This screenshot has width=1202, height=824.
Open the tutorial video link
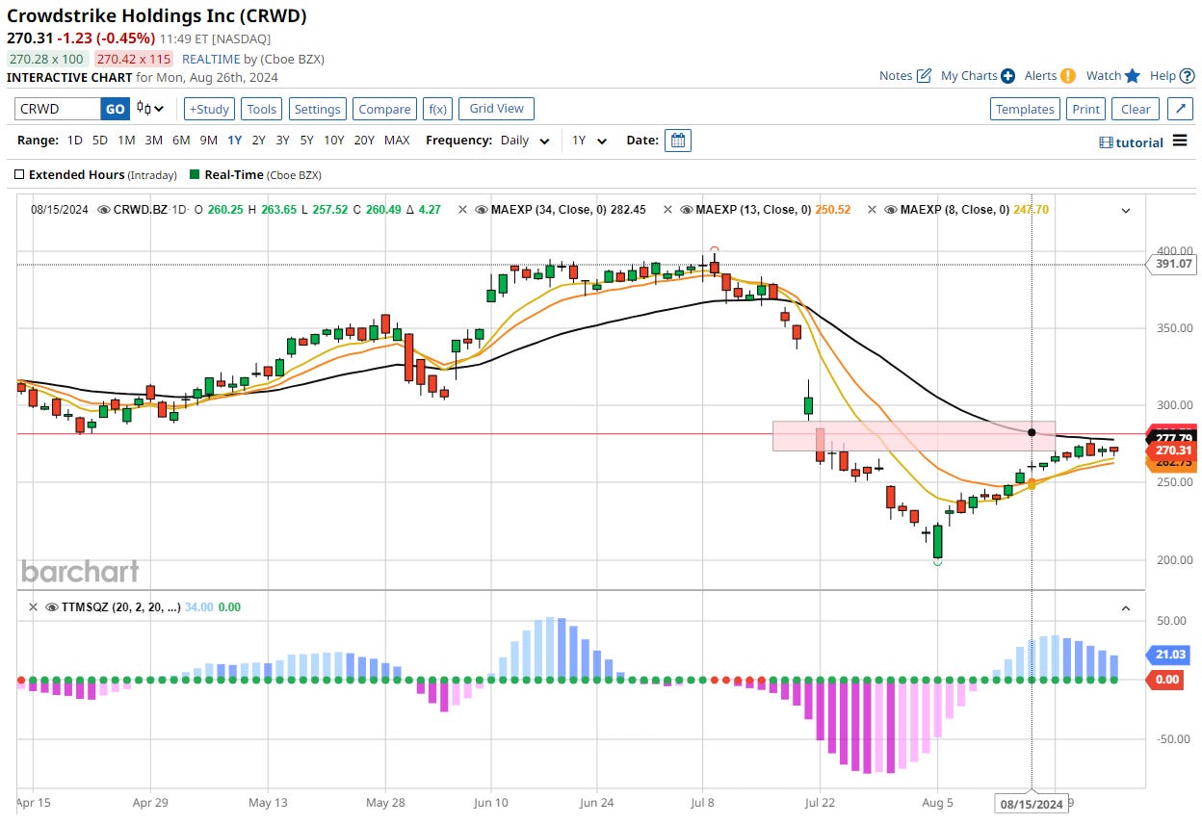tap(1131, 142)
